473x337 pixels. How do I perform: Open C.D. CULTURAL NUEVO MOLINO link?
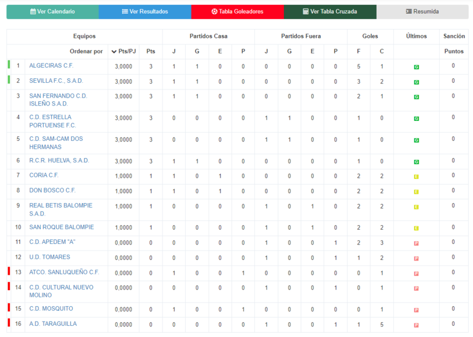tap(61, 291)
